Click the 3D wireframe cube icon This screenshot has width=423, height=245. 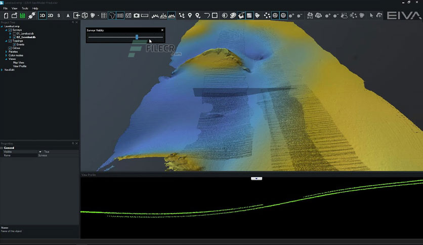point(84,16)
